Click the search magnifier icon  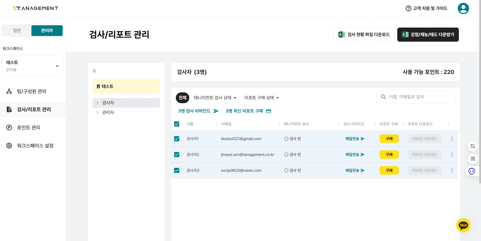click(383, 97)
